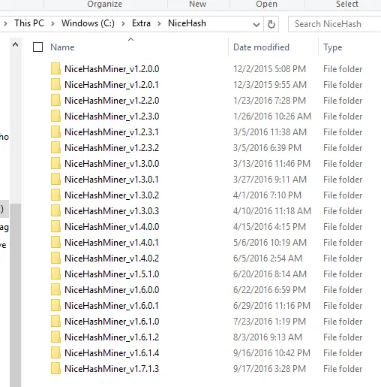Expand the chevron after Extra in the path
Image resolution: width=381 pixels, height=387 pixels.
(x=159, y=24)
